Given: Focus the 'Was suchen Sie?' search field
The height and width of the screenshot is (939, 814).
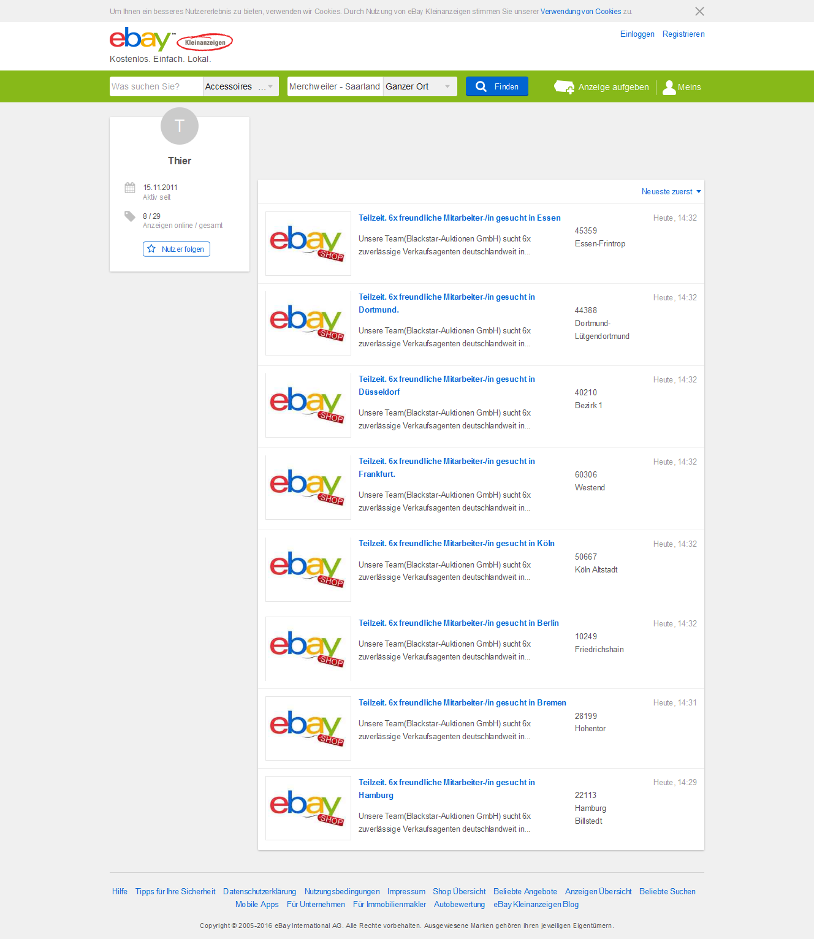Looking at the screenshot, I should [x=156, y=86].
